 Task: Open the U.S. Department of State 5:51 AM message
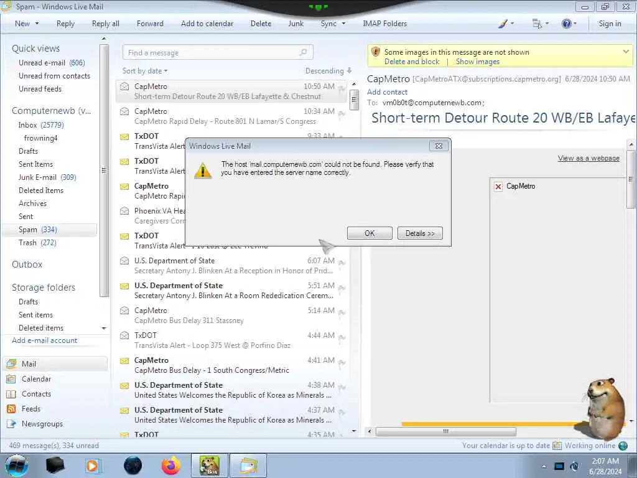tap(231, 291)
